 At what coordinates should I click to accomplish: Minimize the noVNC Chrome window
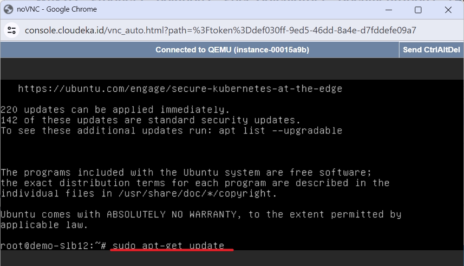(x=389, y=10)
